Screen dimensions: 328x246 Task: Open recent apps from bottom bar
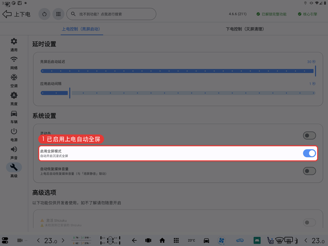point(148,240)
